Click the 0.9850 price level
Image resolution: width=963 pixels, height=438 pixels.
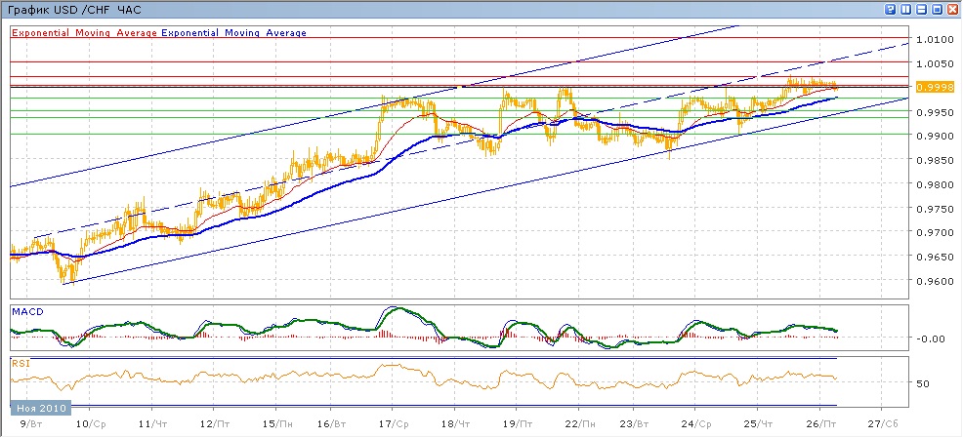click(934, 160)
